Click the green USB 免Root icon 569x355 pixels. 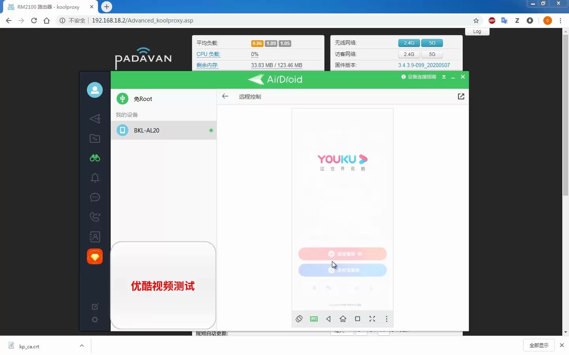click(x=122, y=99)
